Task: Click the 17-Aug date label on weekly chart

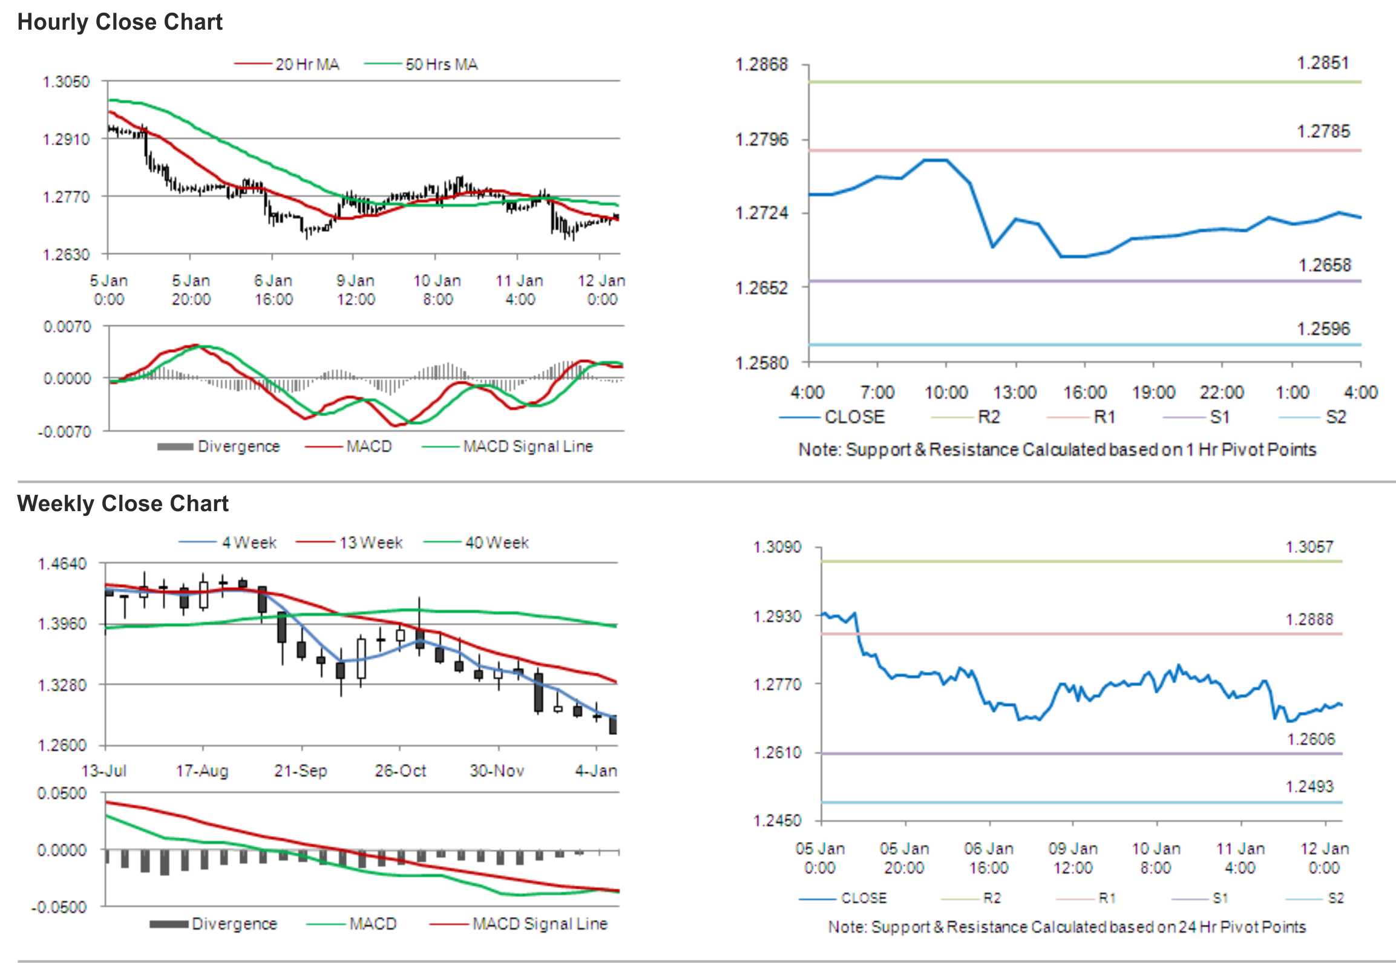Action: point(202,771)
